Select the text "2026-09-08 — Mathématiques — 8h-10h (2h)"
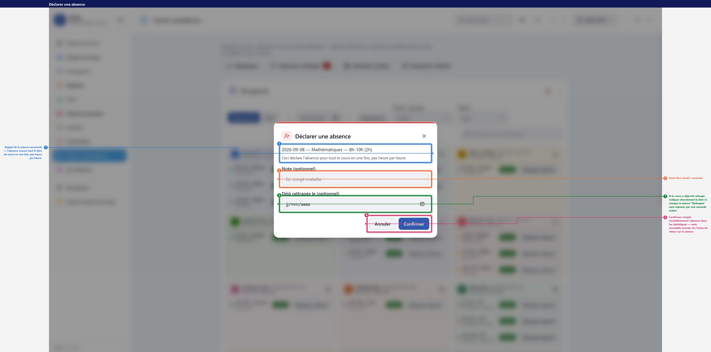This screenshot has width=711, height=352. point(327,150)
